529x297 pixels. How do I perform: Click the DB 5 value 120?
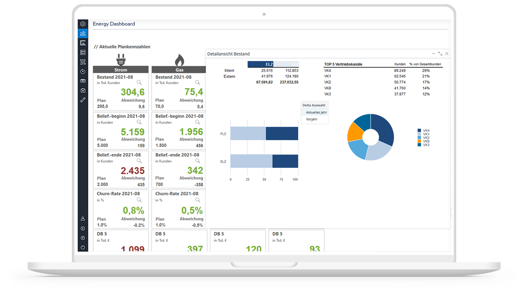(254, 249)
